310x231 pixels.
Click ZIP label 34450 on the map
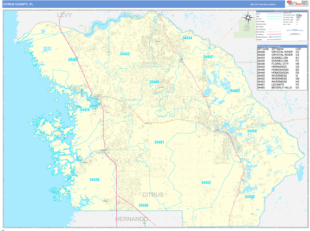252,131
